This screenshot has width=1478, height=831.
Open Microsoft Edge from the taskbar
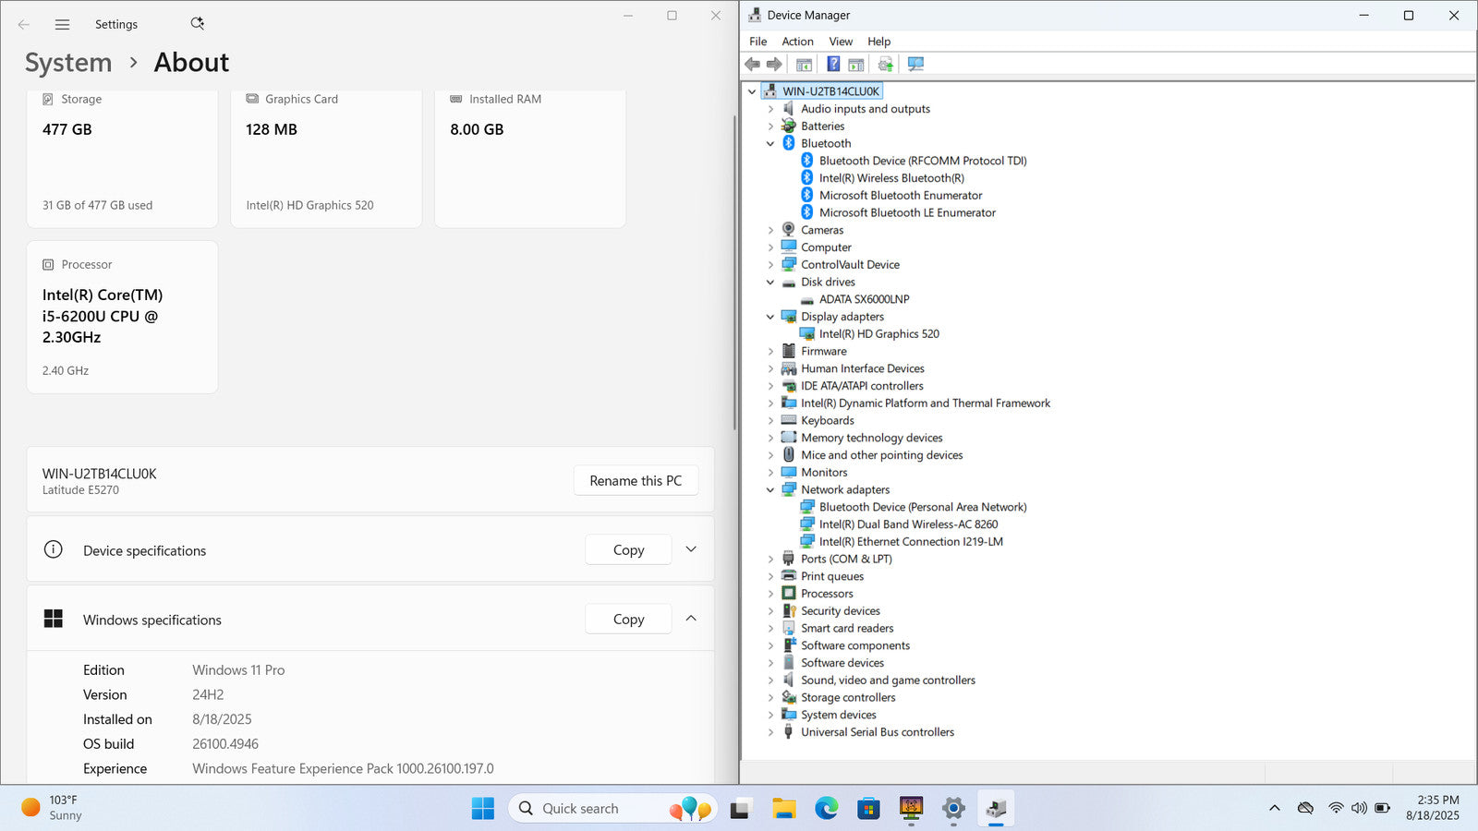click(x=826, y=809)
